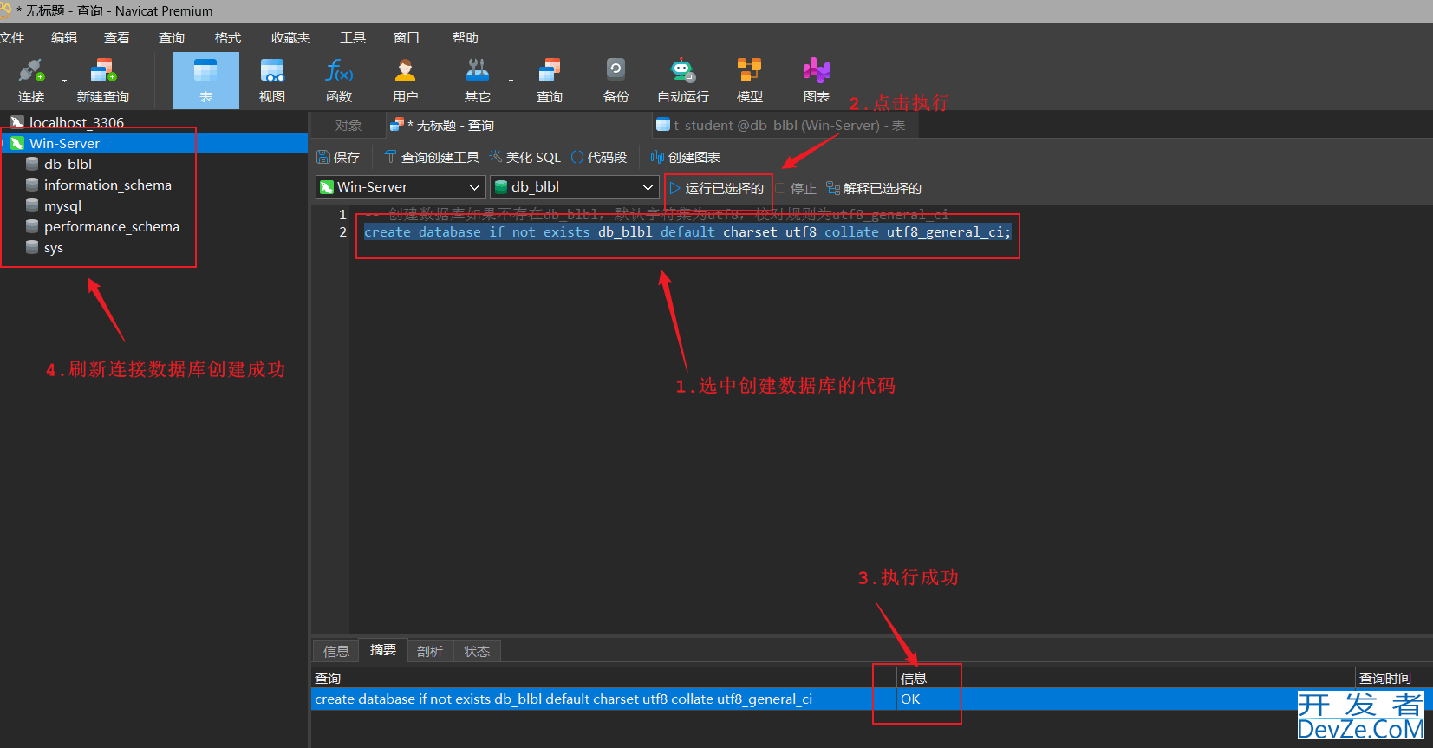Viewport: 1433px width, 748px height.
Task: Click the Info (信息) column header
Action: 1125,678
